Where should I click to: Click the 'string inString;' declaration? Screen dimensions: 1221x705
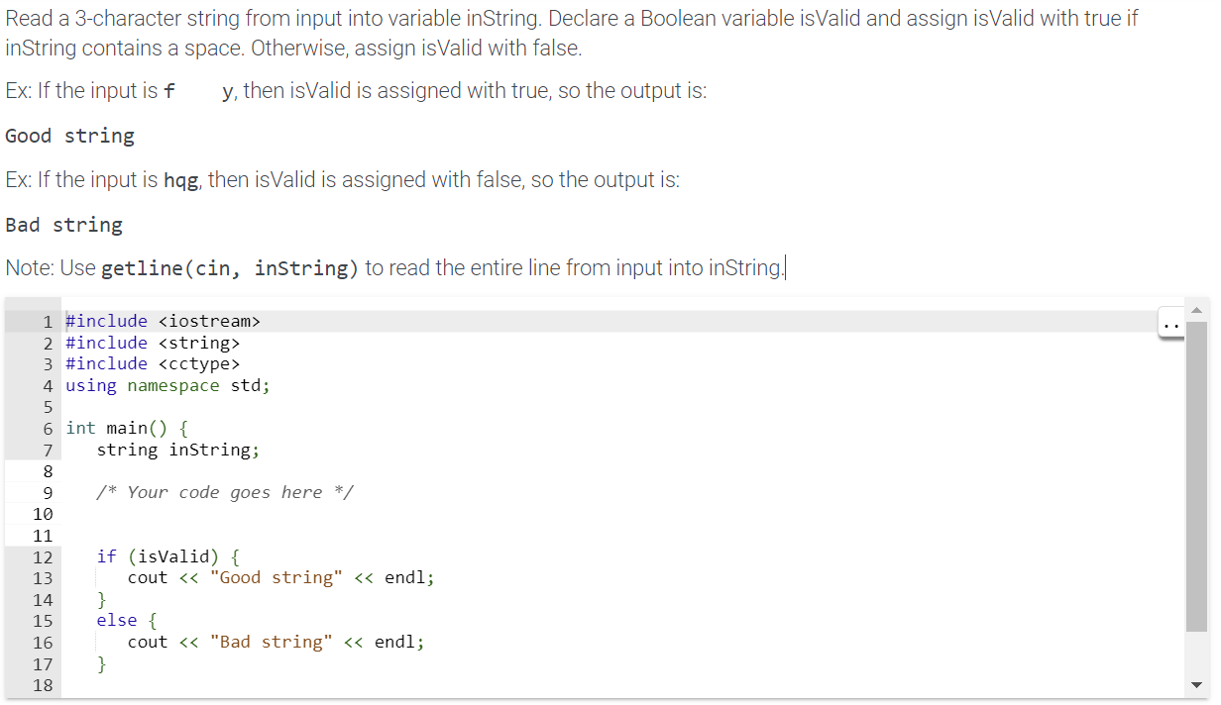point(176,450)
